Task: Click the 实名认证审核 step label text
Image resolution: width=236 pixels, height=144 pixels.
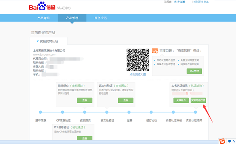Action: [174, 120]
